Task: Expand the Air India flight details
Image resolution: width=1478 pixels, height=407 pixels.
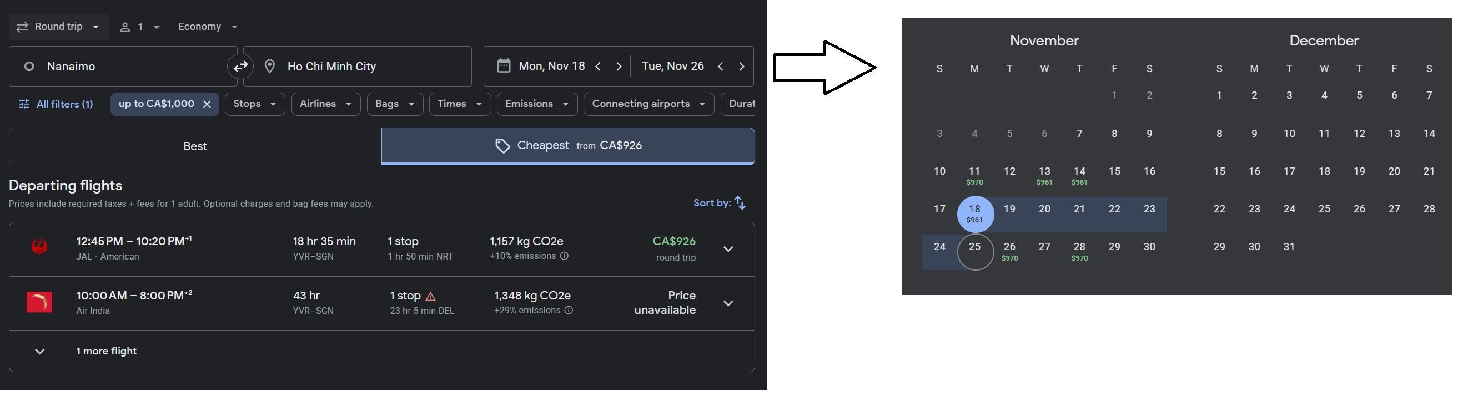Action: click(728, 304)
